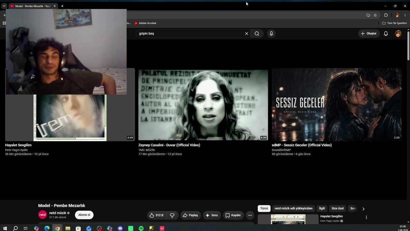The width and height of the screenshot is (410, 231).
Task: Open the Chrome profile avatar
Action: coord(397,15)
